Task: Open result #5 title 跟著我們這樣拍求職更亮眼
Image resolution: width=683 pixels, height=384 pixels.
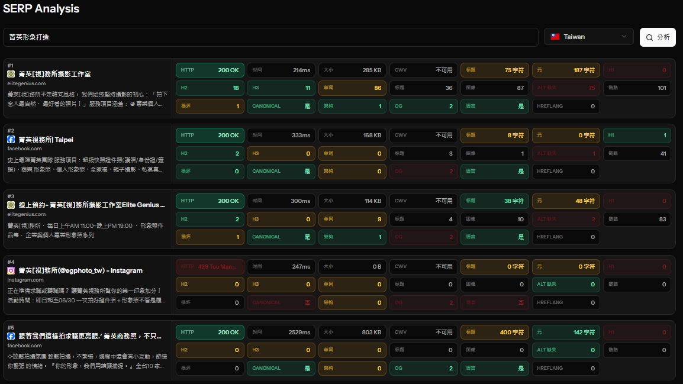Action: pos(90,336)
